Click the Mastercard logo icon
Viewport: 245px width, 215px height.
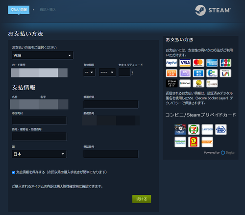(198, 63)
